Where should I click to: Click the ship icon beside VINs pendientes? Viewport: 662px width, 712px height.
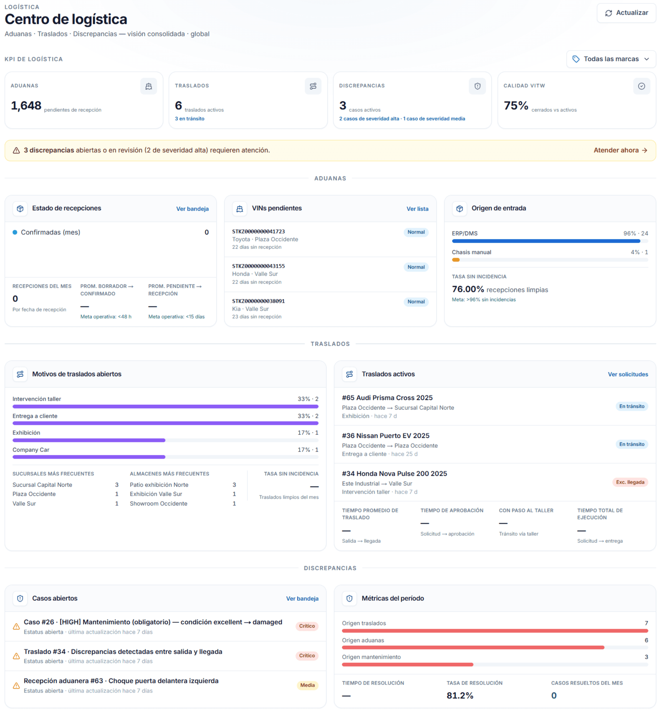[x=240, y=208]
